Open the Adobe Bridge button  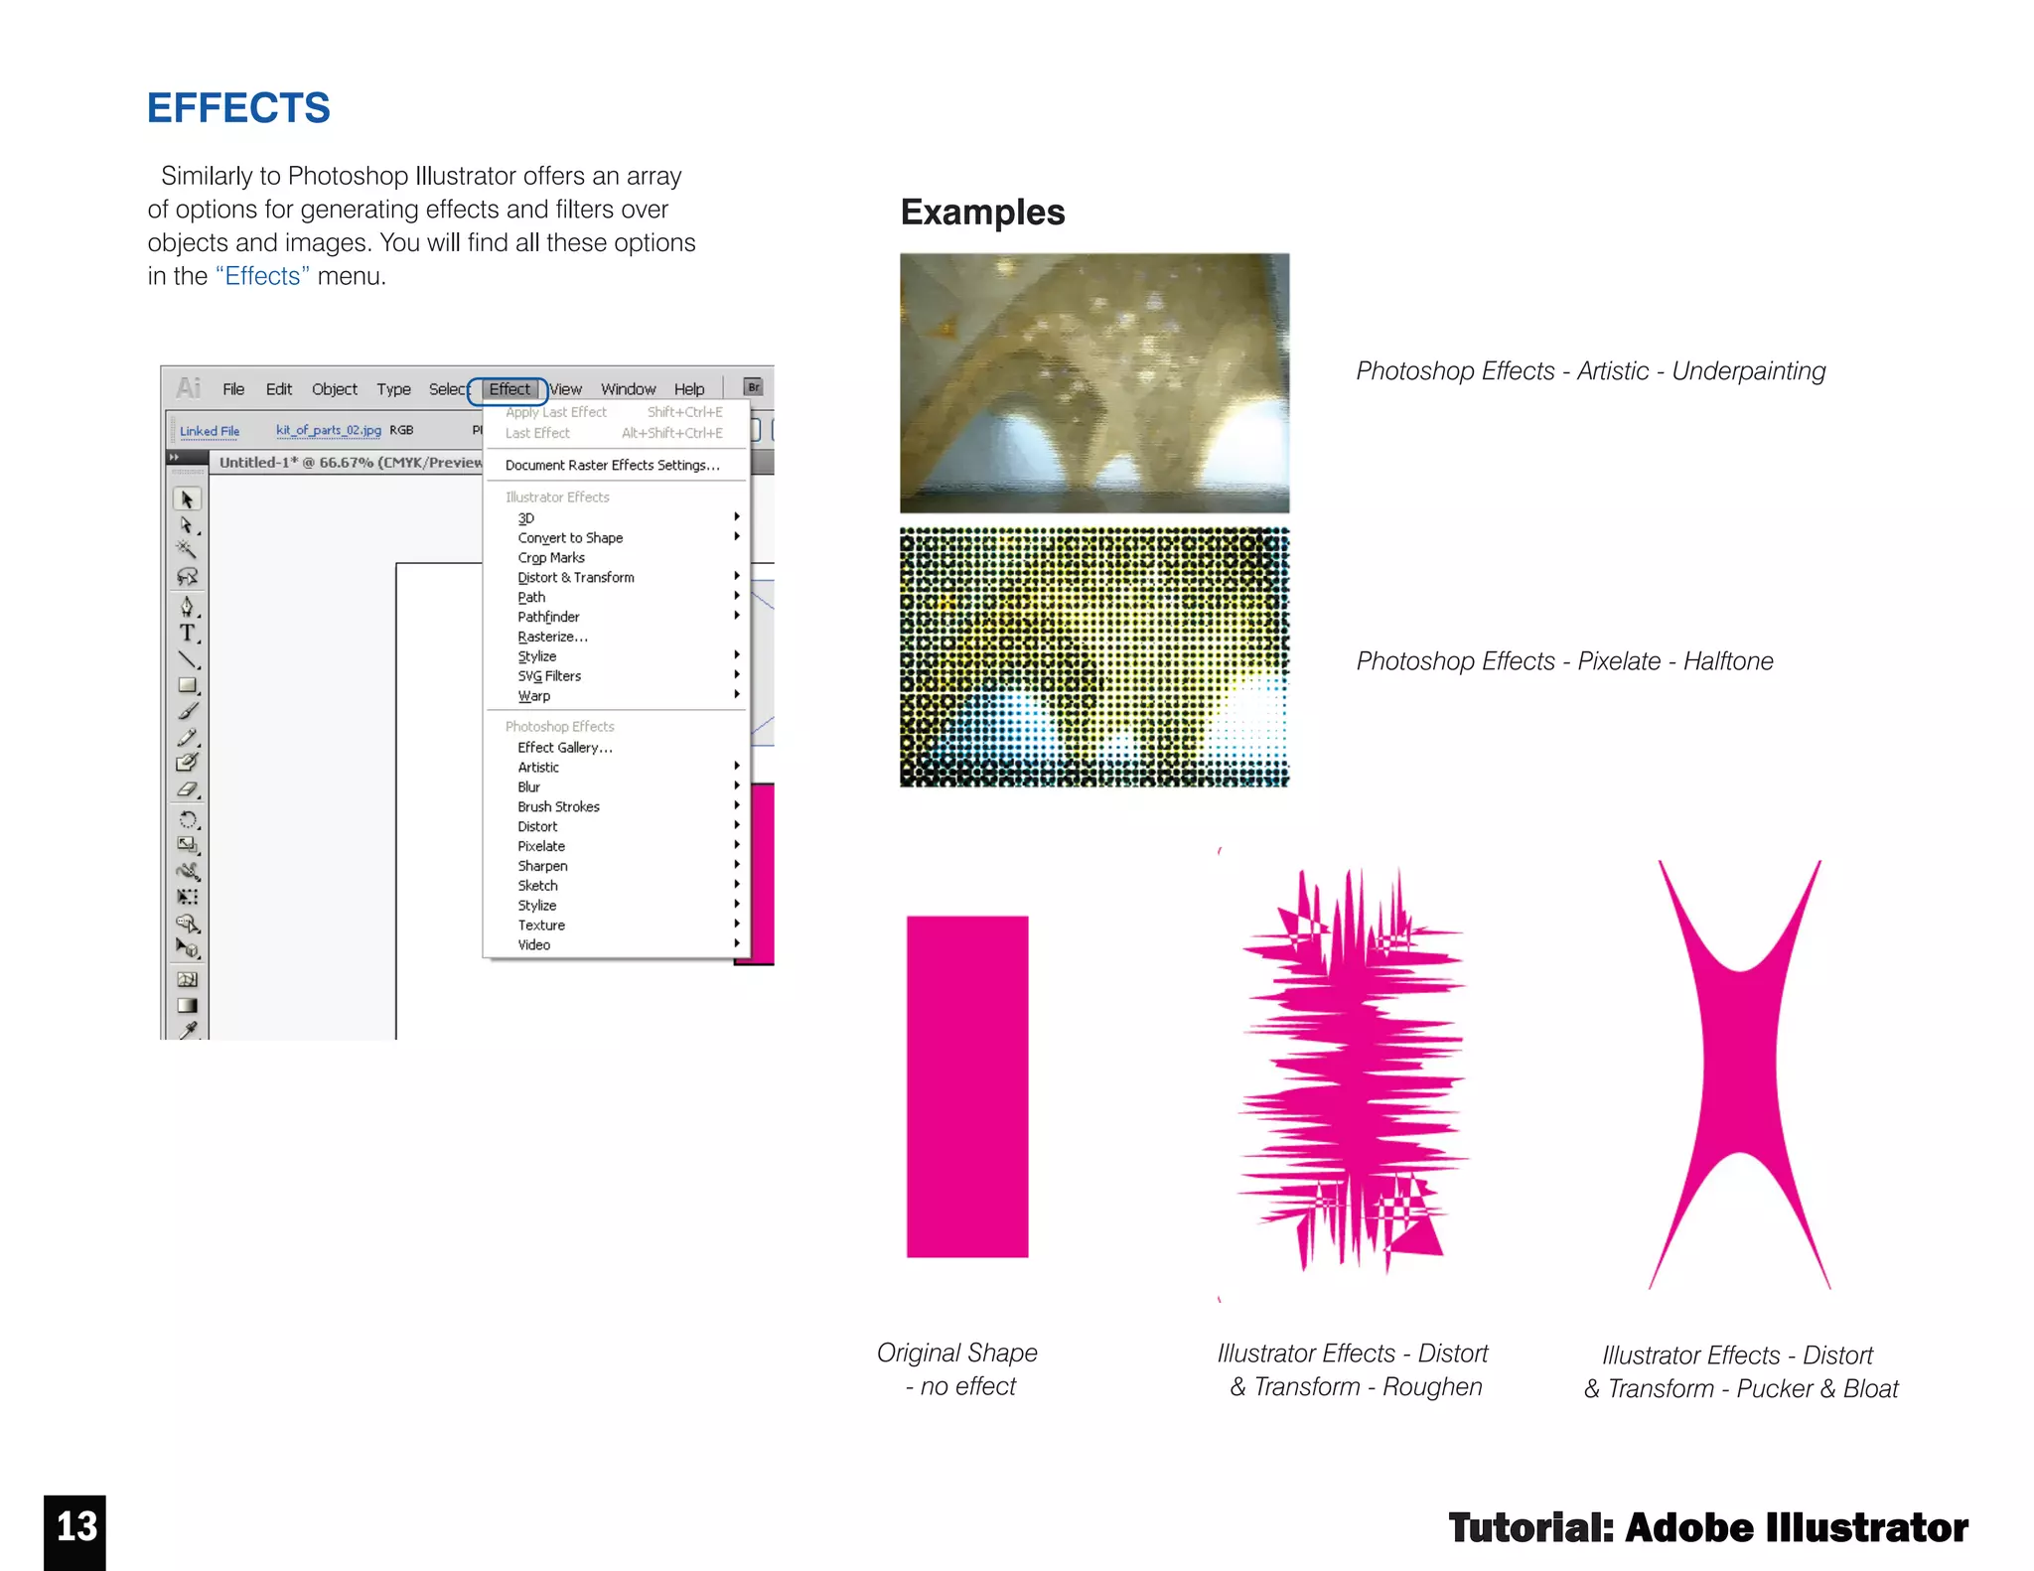coord(753,387)
